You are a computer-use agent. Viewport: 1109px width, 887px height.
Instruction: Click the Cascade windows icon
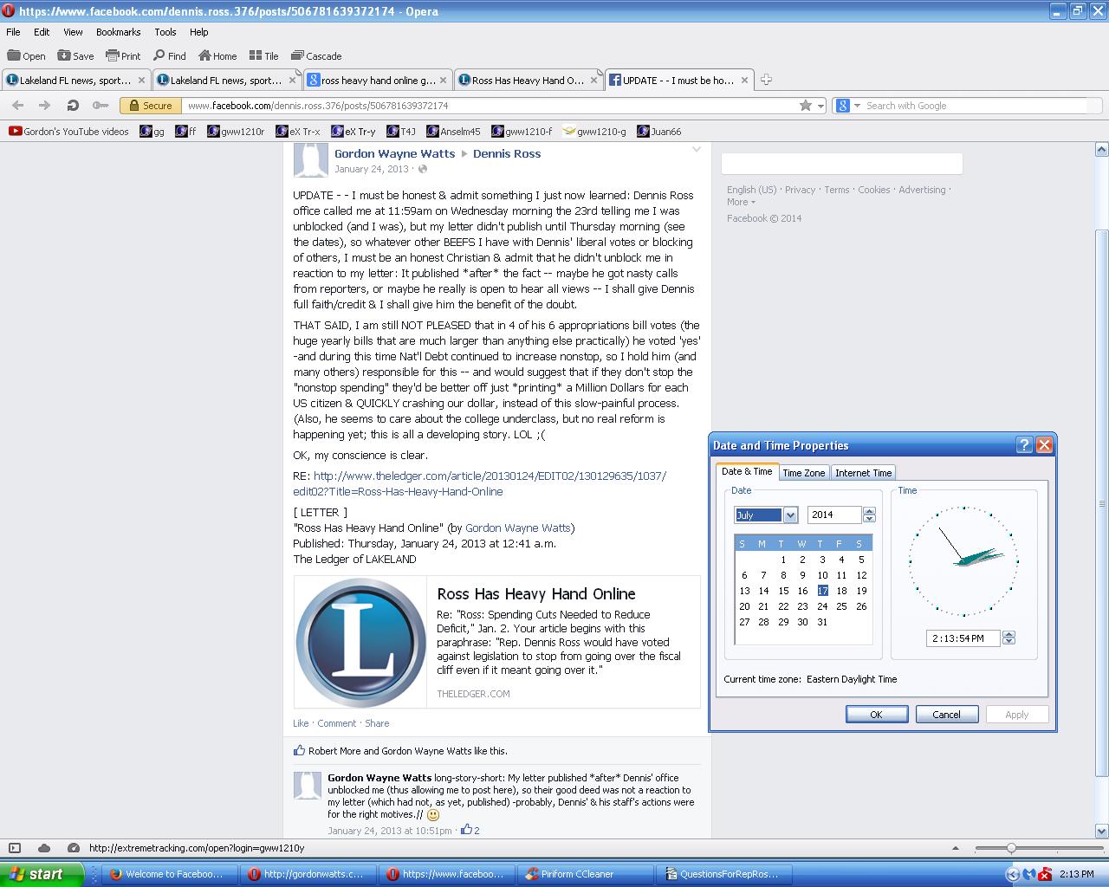(x=297, y=55)
